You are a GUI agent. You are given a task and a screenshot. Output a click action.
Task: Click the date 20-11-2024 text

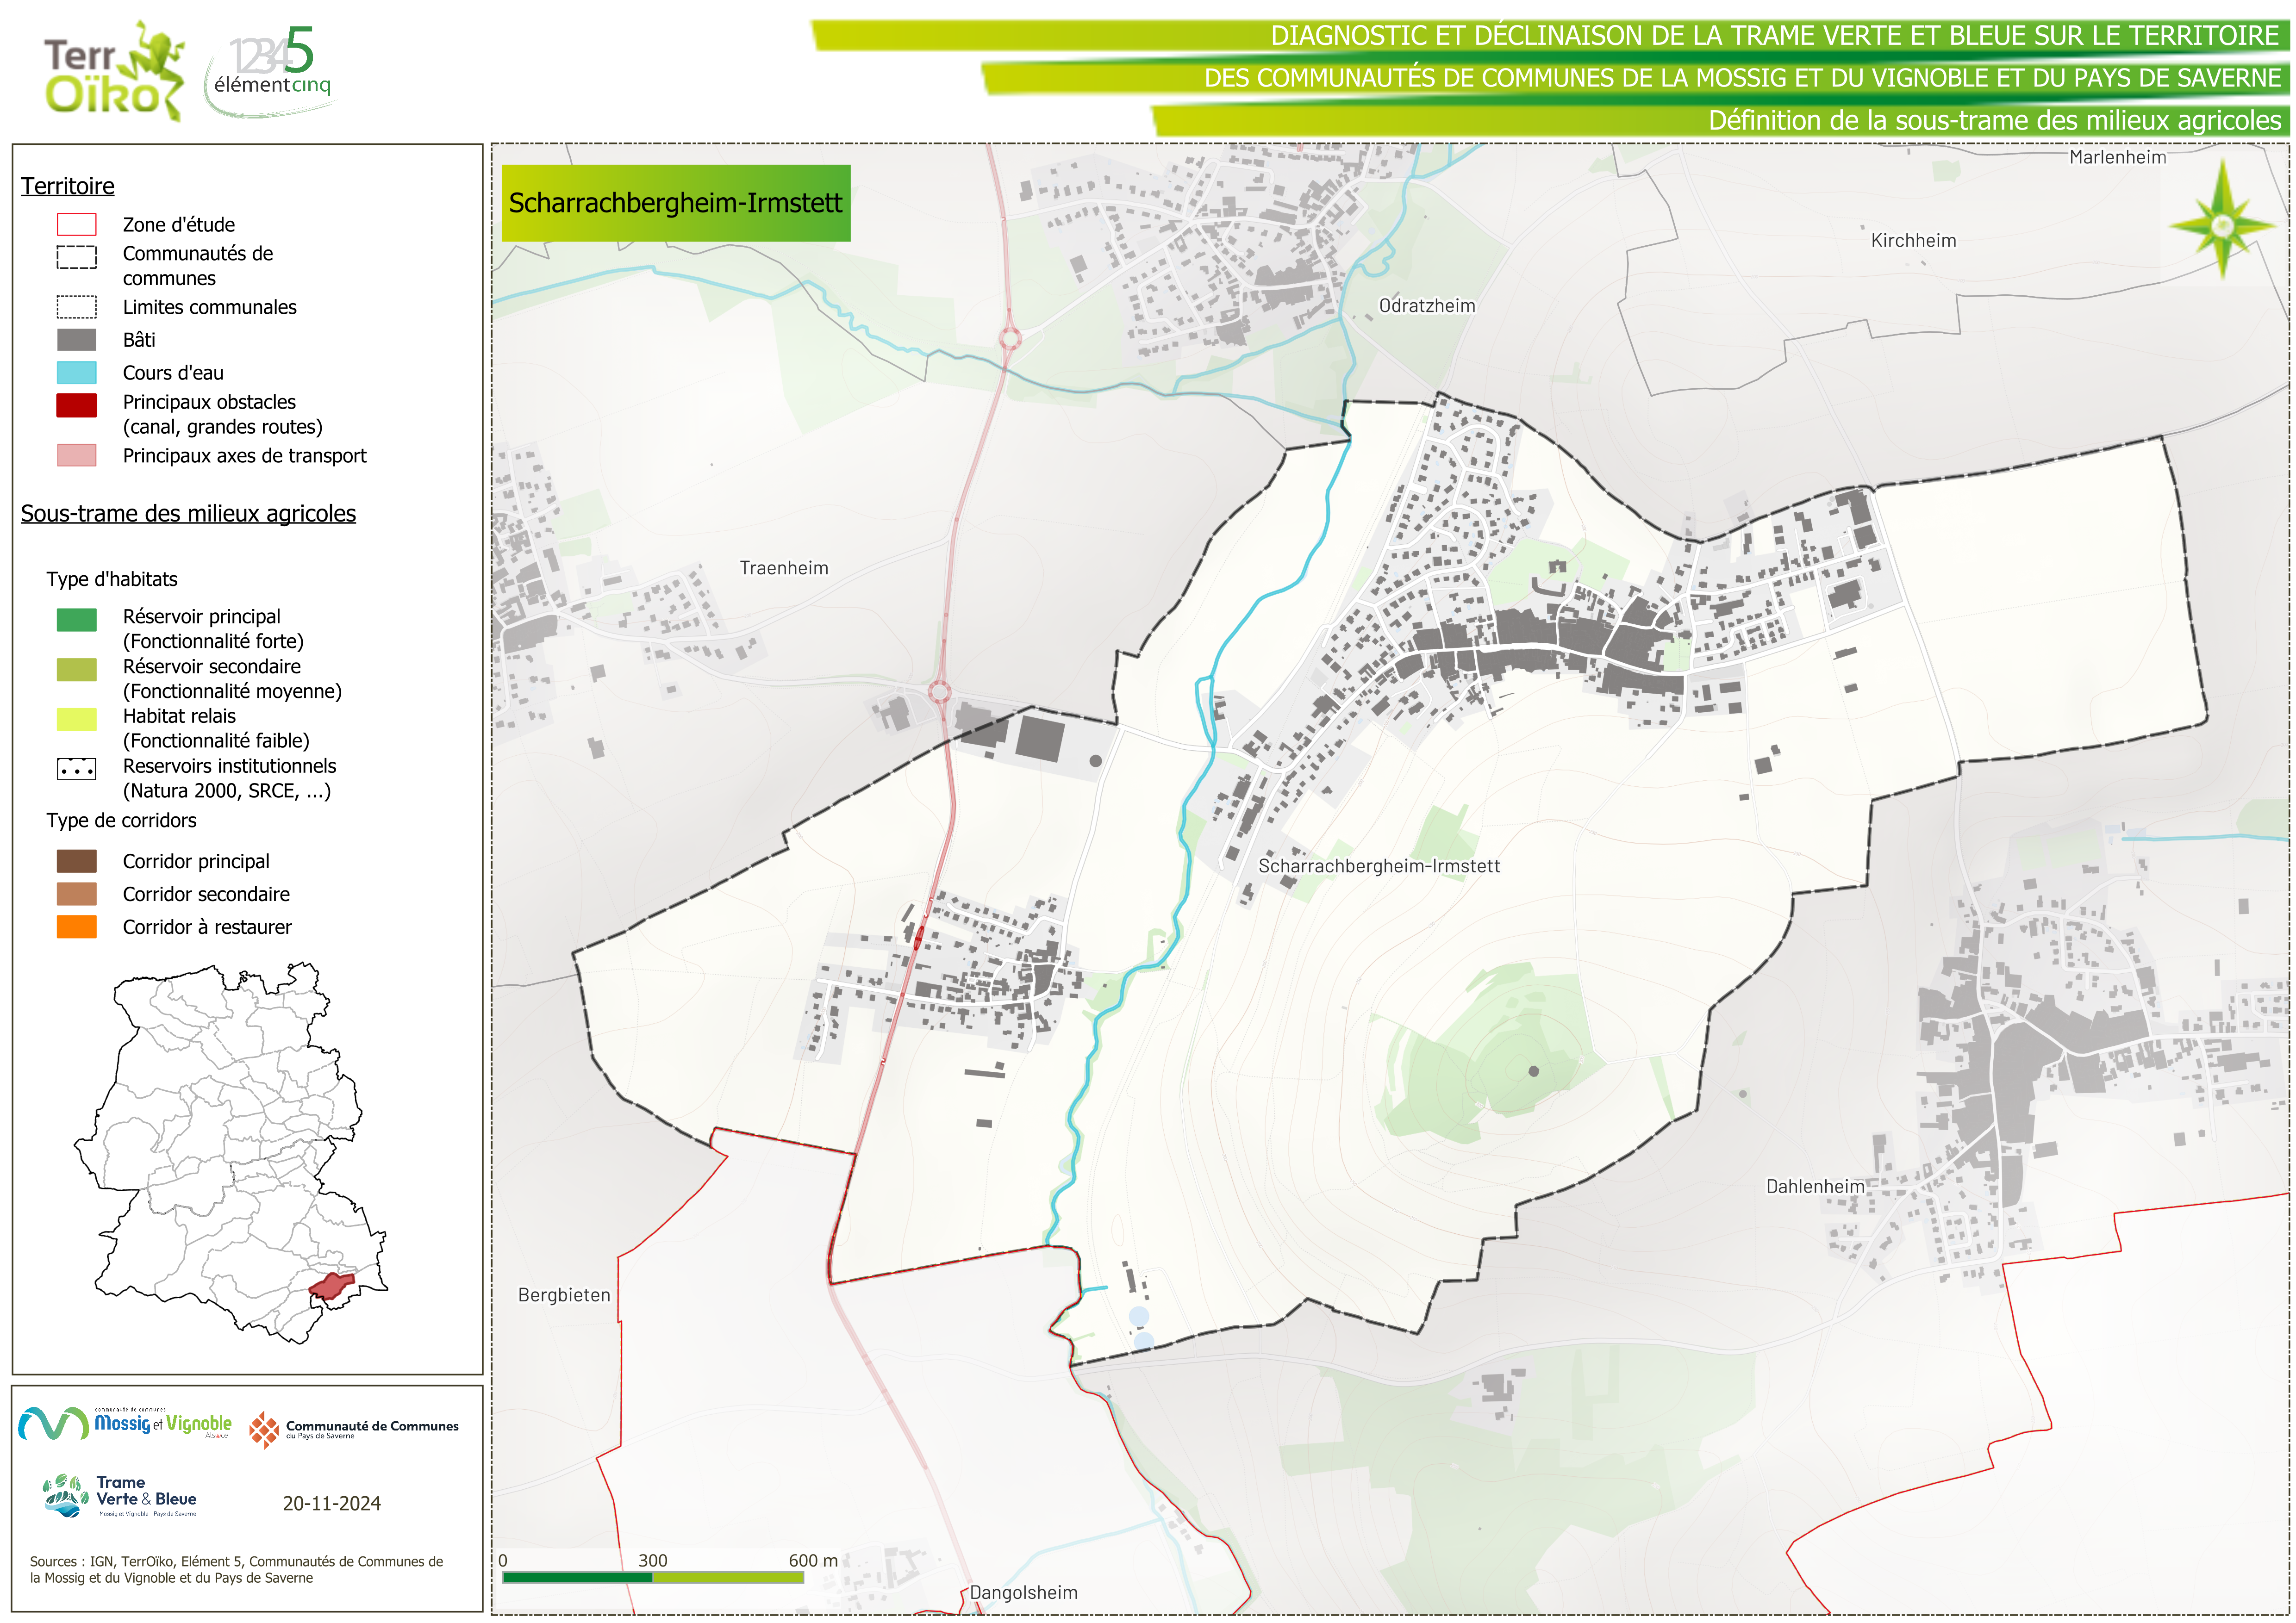(x=331, y=1503)
